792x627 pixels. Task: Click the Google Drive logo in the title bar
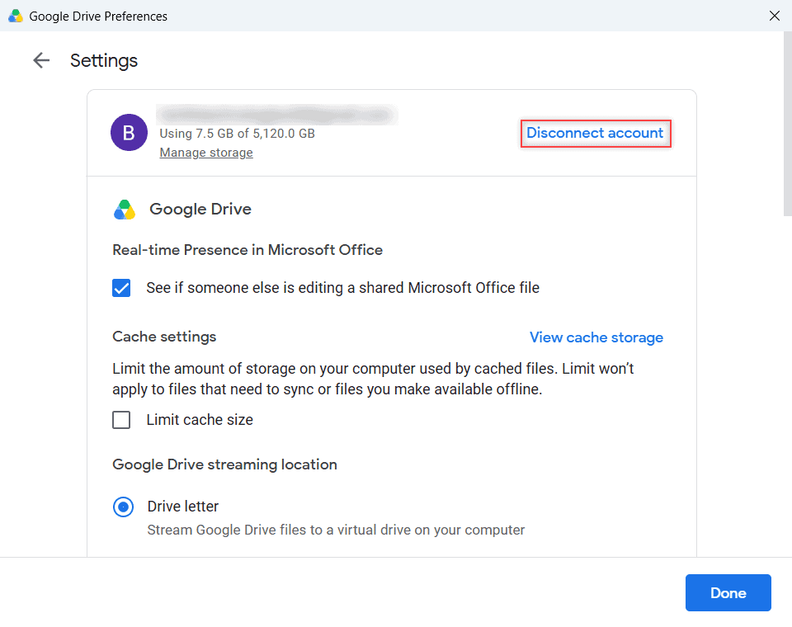(16, 16)
